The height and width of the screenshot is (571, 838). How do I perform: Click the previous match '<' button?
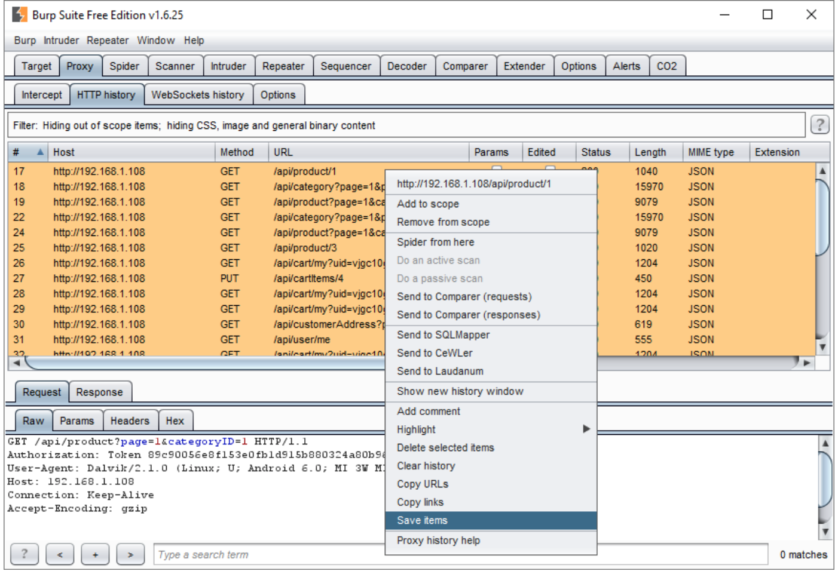point(60,554)
